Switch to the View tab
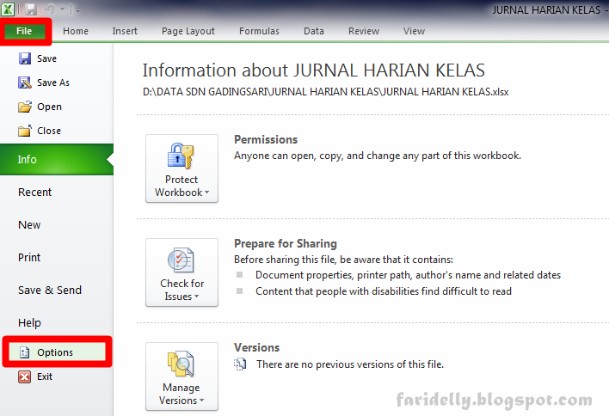 (x=414, y=31)
